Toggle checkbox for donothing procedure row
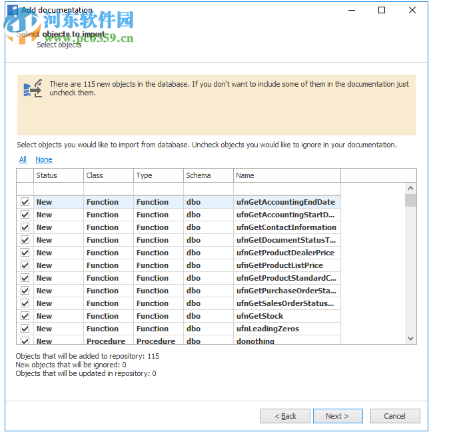451x438 pixels. [x=25, y=341]
